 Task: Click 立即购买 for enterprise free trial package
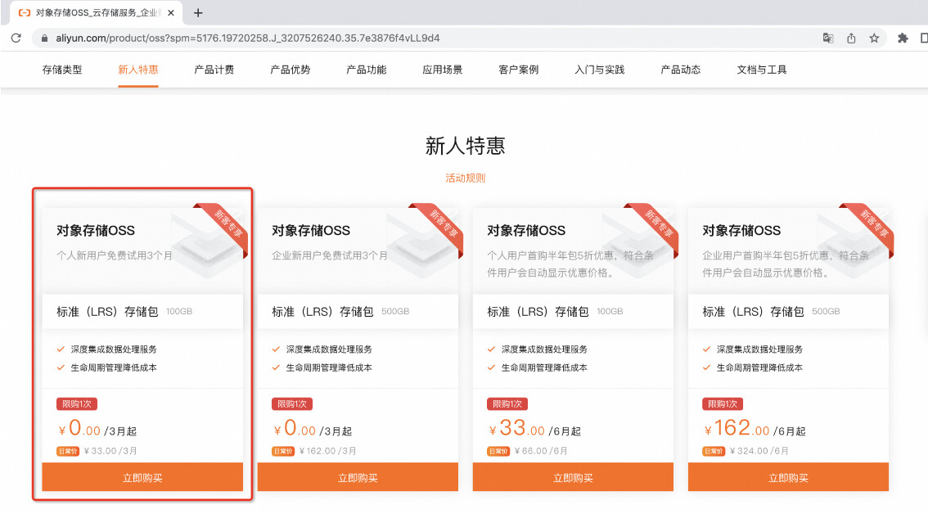(358, 477)
